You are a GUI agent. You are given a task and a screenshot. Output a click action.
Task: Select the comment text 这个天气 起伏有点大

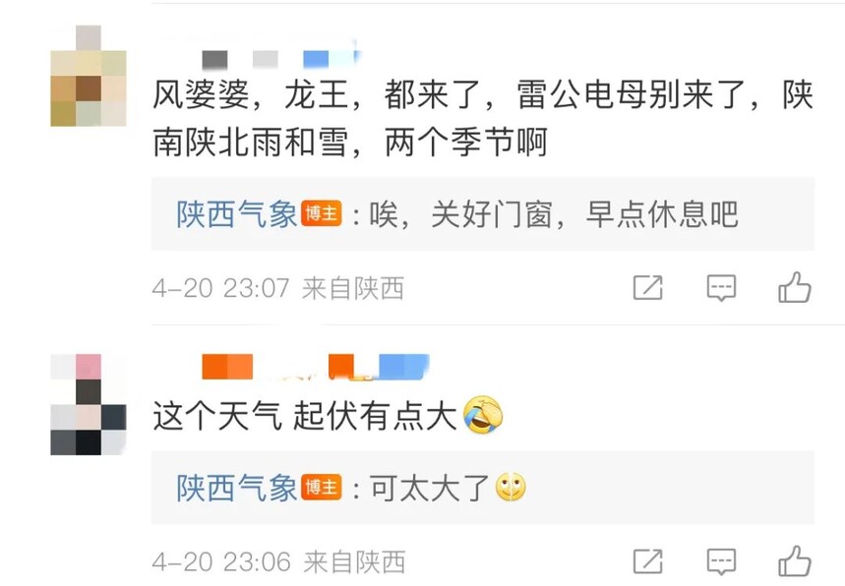(305, 416)
